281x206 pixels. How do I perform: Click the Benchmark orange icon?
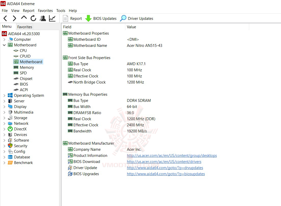click(10, 163)
